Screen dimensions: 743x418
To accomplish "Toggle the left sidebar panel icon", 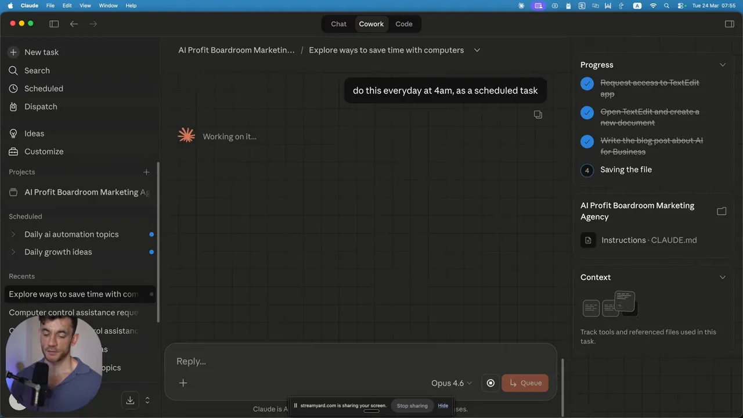I will [x=54, y=24].
